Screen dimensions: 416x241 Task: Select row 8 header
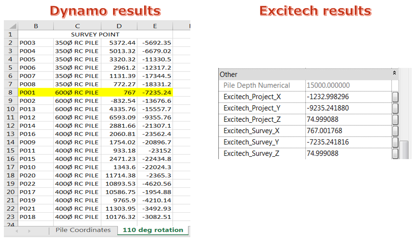pos(11,92)
